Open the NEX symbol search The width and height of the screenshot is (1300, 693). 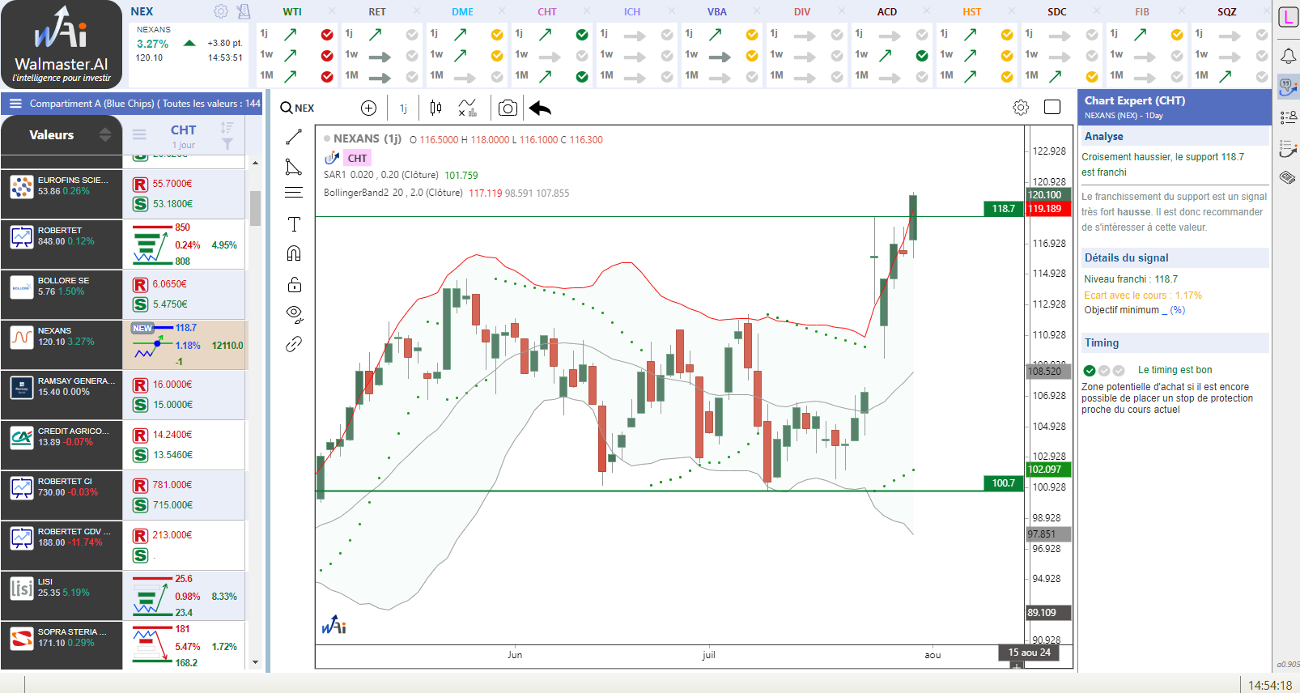coord(297,108)
